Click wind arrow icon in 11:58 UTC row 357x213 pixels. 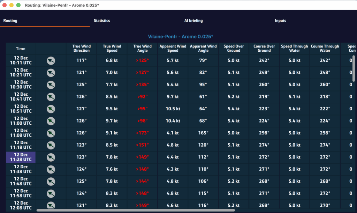coord(51,193)
